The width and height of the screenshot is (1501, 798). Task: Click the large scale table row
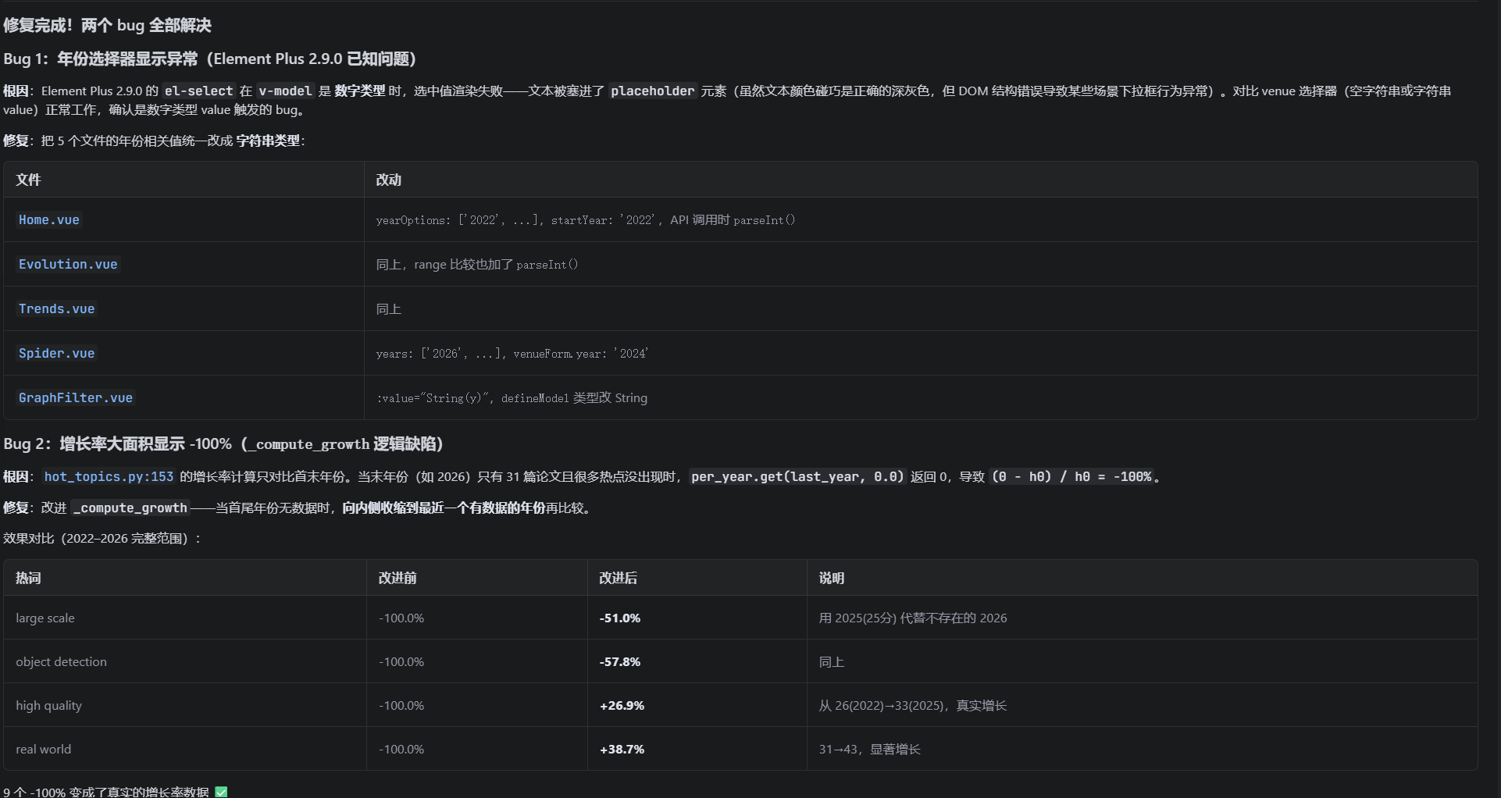740,618
